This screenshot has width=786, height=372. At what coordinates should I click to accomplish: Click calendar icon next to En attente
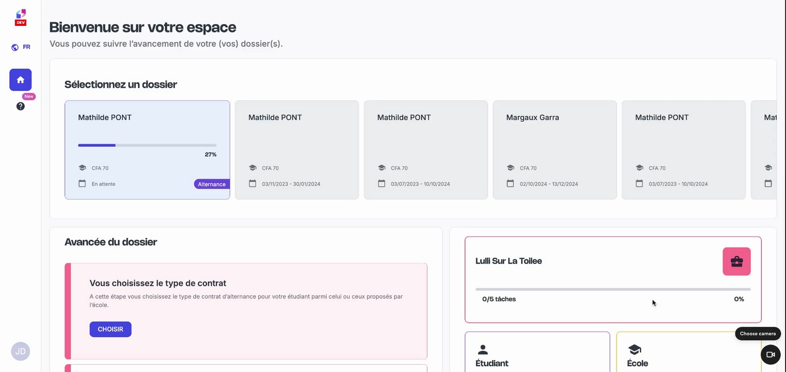click(82, 183)
